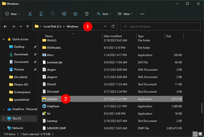Open Desktop in Quick access
This screenshot has height=137, width=204.
coord(19,47)
